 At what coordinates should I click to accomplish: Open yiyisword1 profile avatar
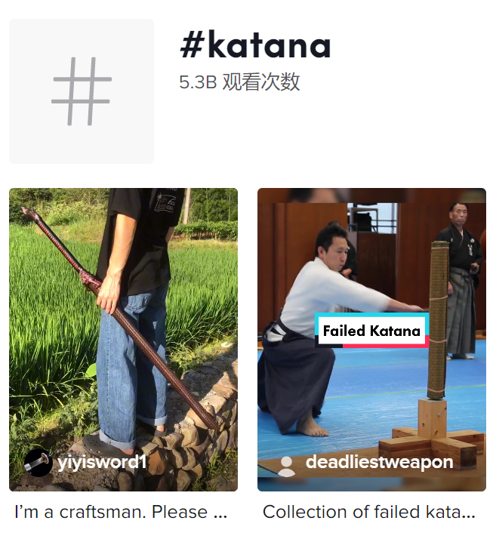click(x=38, y=463)
